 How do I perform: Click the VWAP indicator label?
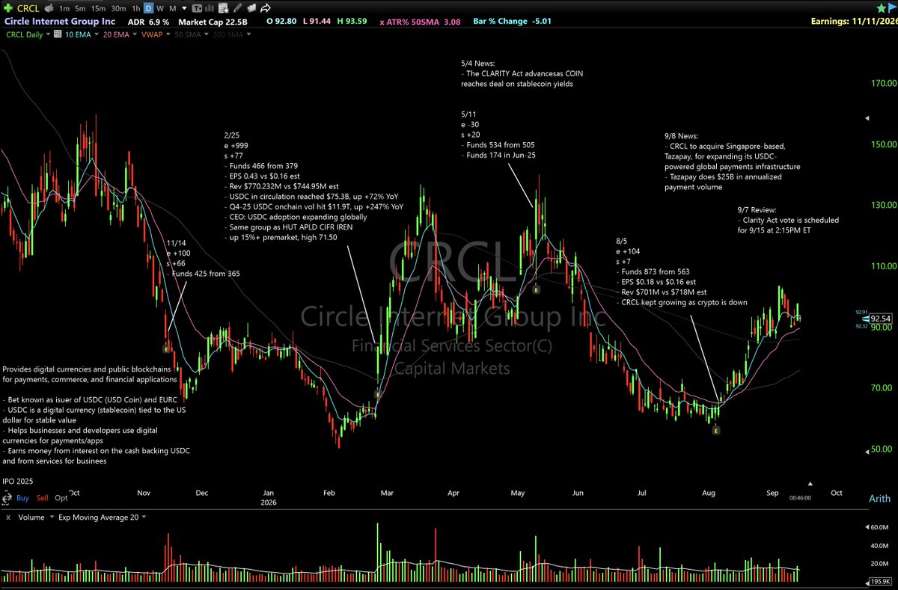tap(152, 34)
